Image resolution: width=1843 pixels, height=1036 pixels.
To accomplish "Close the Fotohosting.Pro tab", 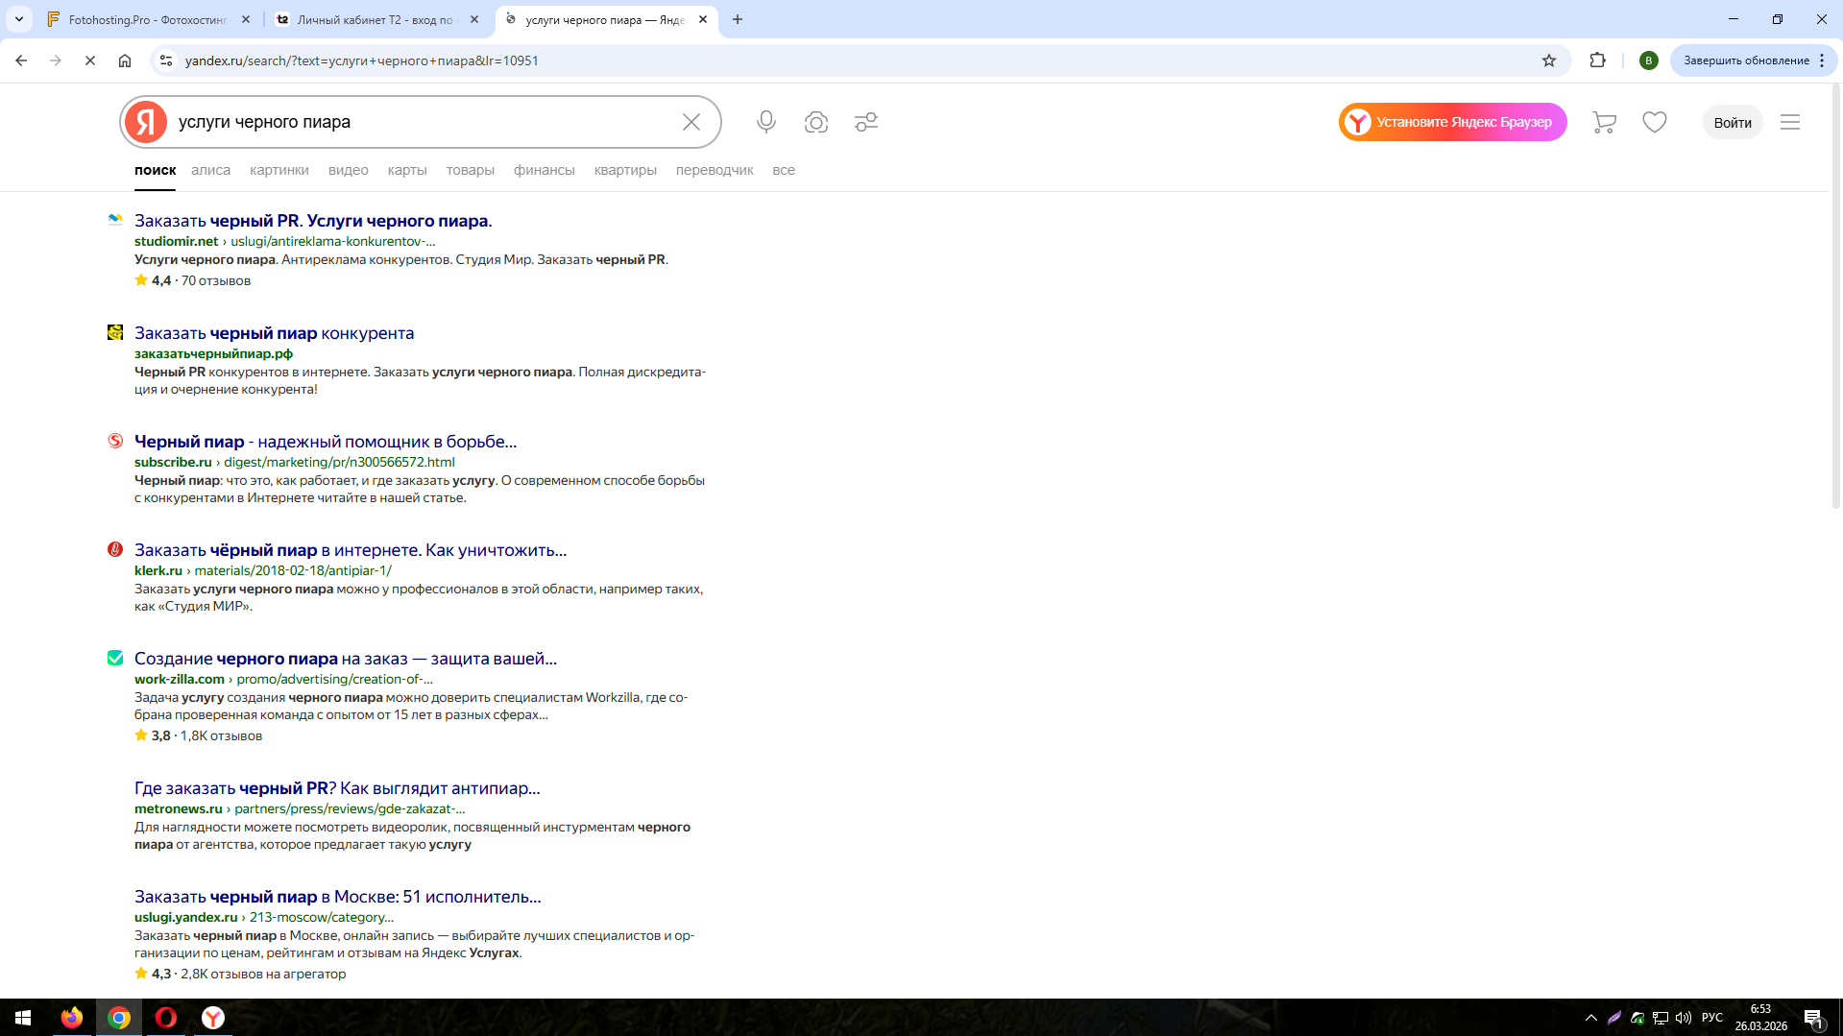I will click(x=246, y=19).
